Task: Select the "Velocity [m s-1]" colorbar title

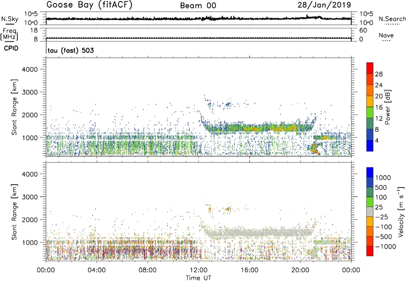Action: point(401,212)
